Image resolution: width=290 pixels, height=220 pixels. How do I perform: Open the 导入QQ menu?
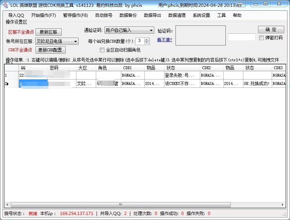click(16, 15)
